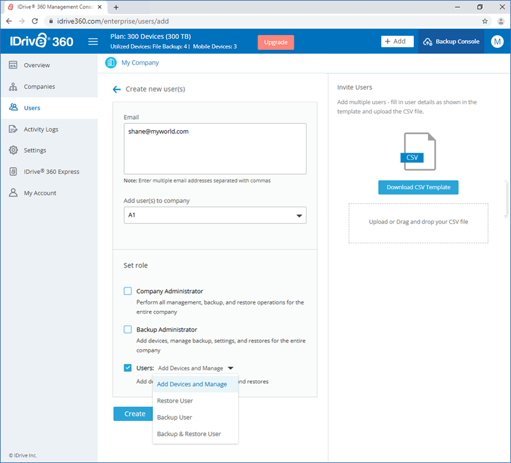Open the Companies sidebar item
Viewport: 511px width, 463px height.
(x=49, y=86)
